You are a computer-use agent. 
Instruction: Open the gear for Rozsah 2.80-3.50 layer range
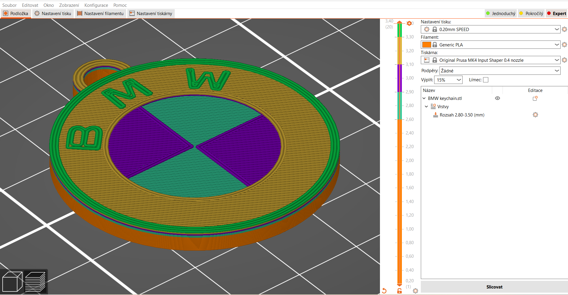pos(535,115)
